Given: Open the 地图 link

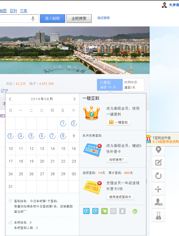Looking at the screenshot, I should tap(3, 11).
